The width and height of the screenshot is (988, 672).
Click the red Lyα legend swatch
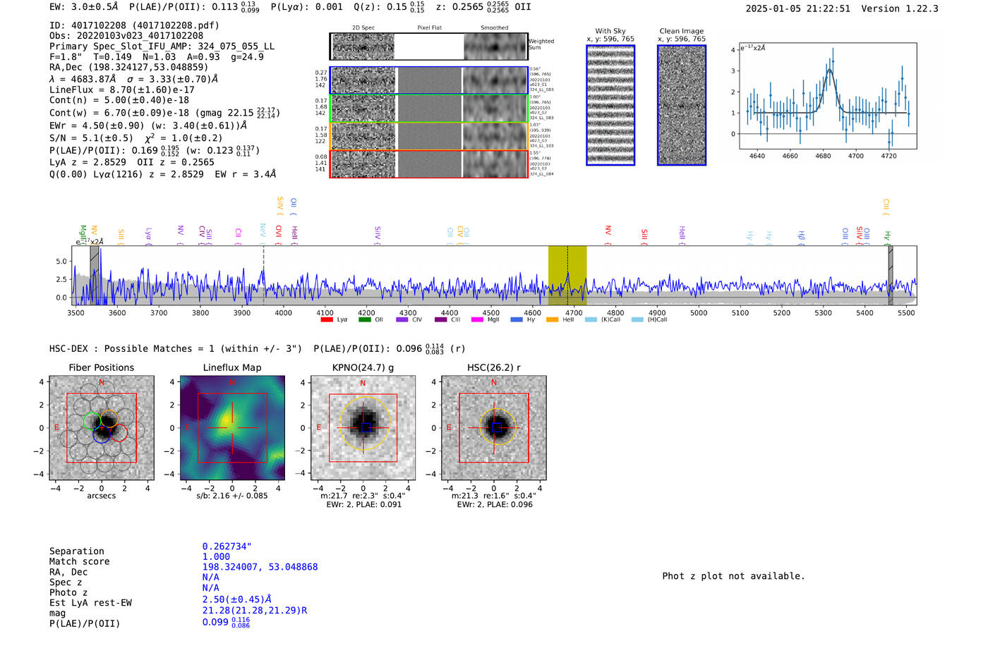pos(326,320)
